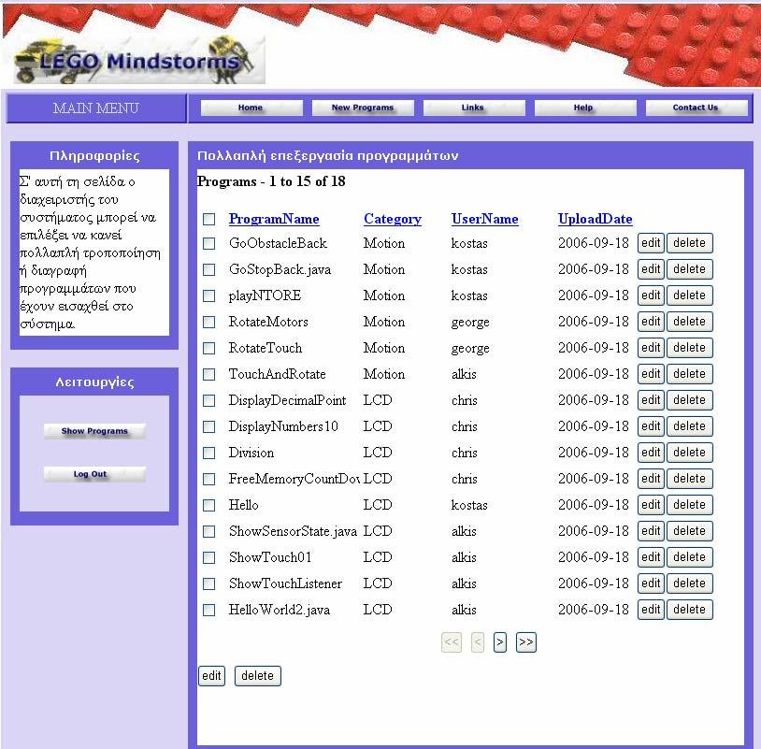761x749 pixels.
Task: Delete the ShowTouch01 program
Action: (x=690, y=557)
